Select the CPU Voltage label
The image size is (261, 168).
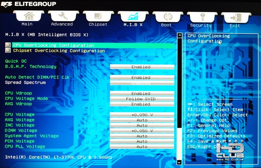coord(20,114)
